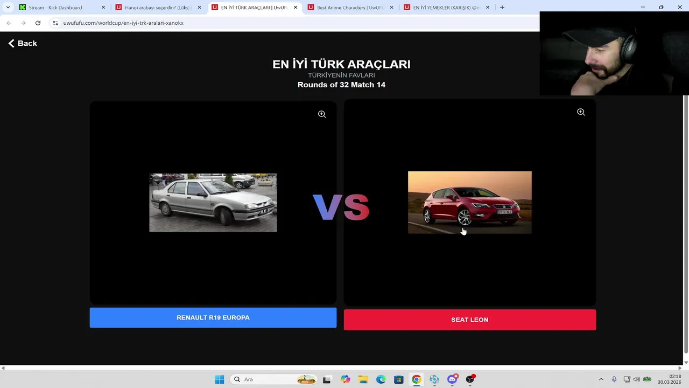Open the clock and date panel
This screenshot has height=388, width=689.
(x=669, y=379)
